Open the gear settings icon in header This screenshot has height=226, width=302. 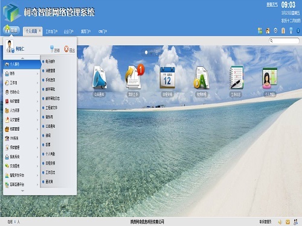275,31
